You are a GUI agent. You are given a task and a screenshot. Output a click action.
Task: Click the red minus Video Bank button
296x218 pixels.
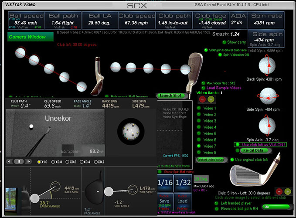coord(202,99)
